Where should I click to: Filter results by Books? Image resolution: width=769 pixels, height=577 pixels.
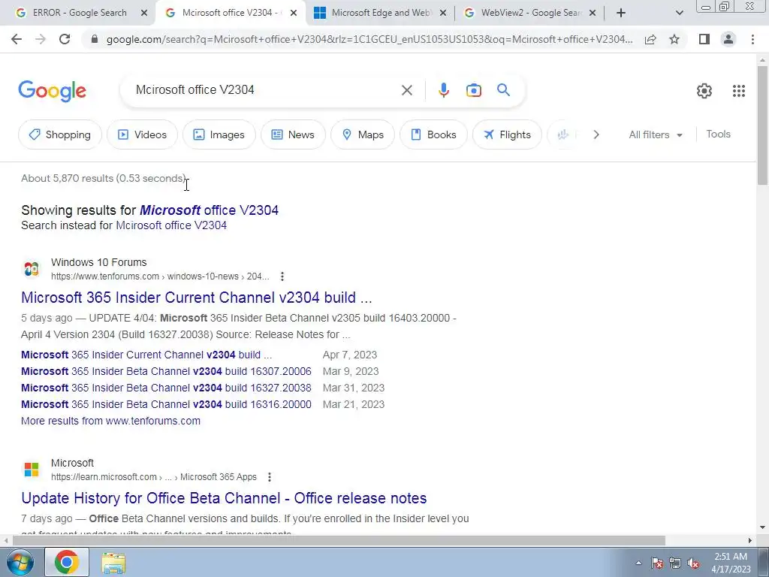[x=433, y=134]
